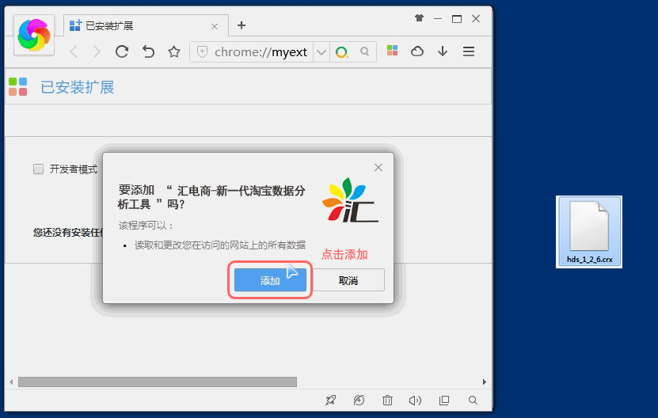Click the 取消 button in dialog
This screenshot has width=658, height=418.
pyautogui.click(x=348, y=280)
